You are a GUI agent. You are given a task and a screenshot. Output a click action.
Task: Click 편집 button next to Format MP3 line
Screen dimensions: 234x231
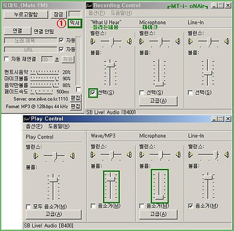pos(75,106)
